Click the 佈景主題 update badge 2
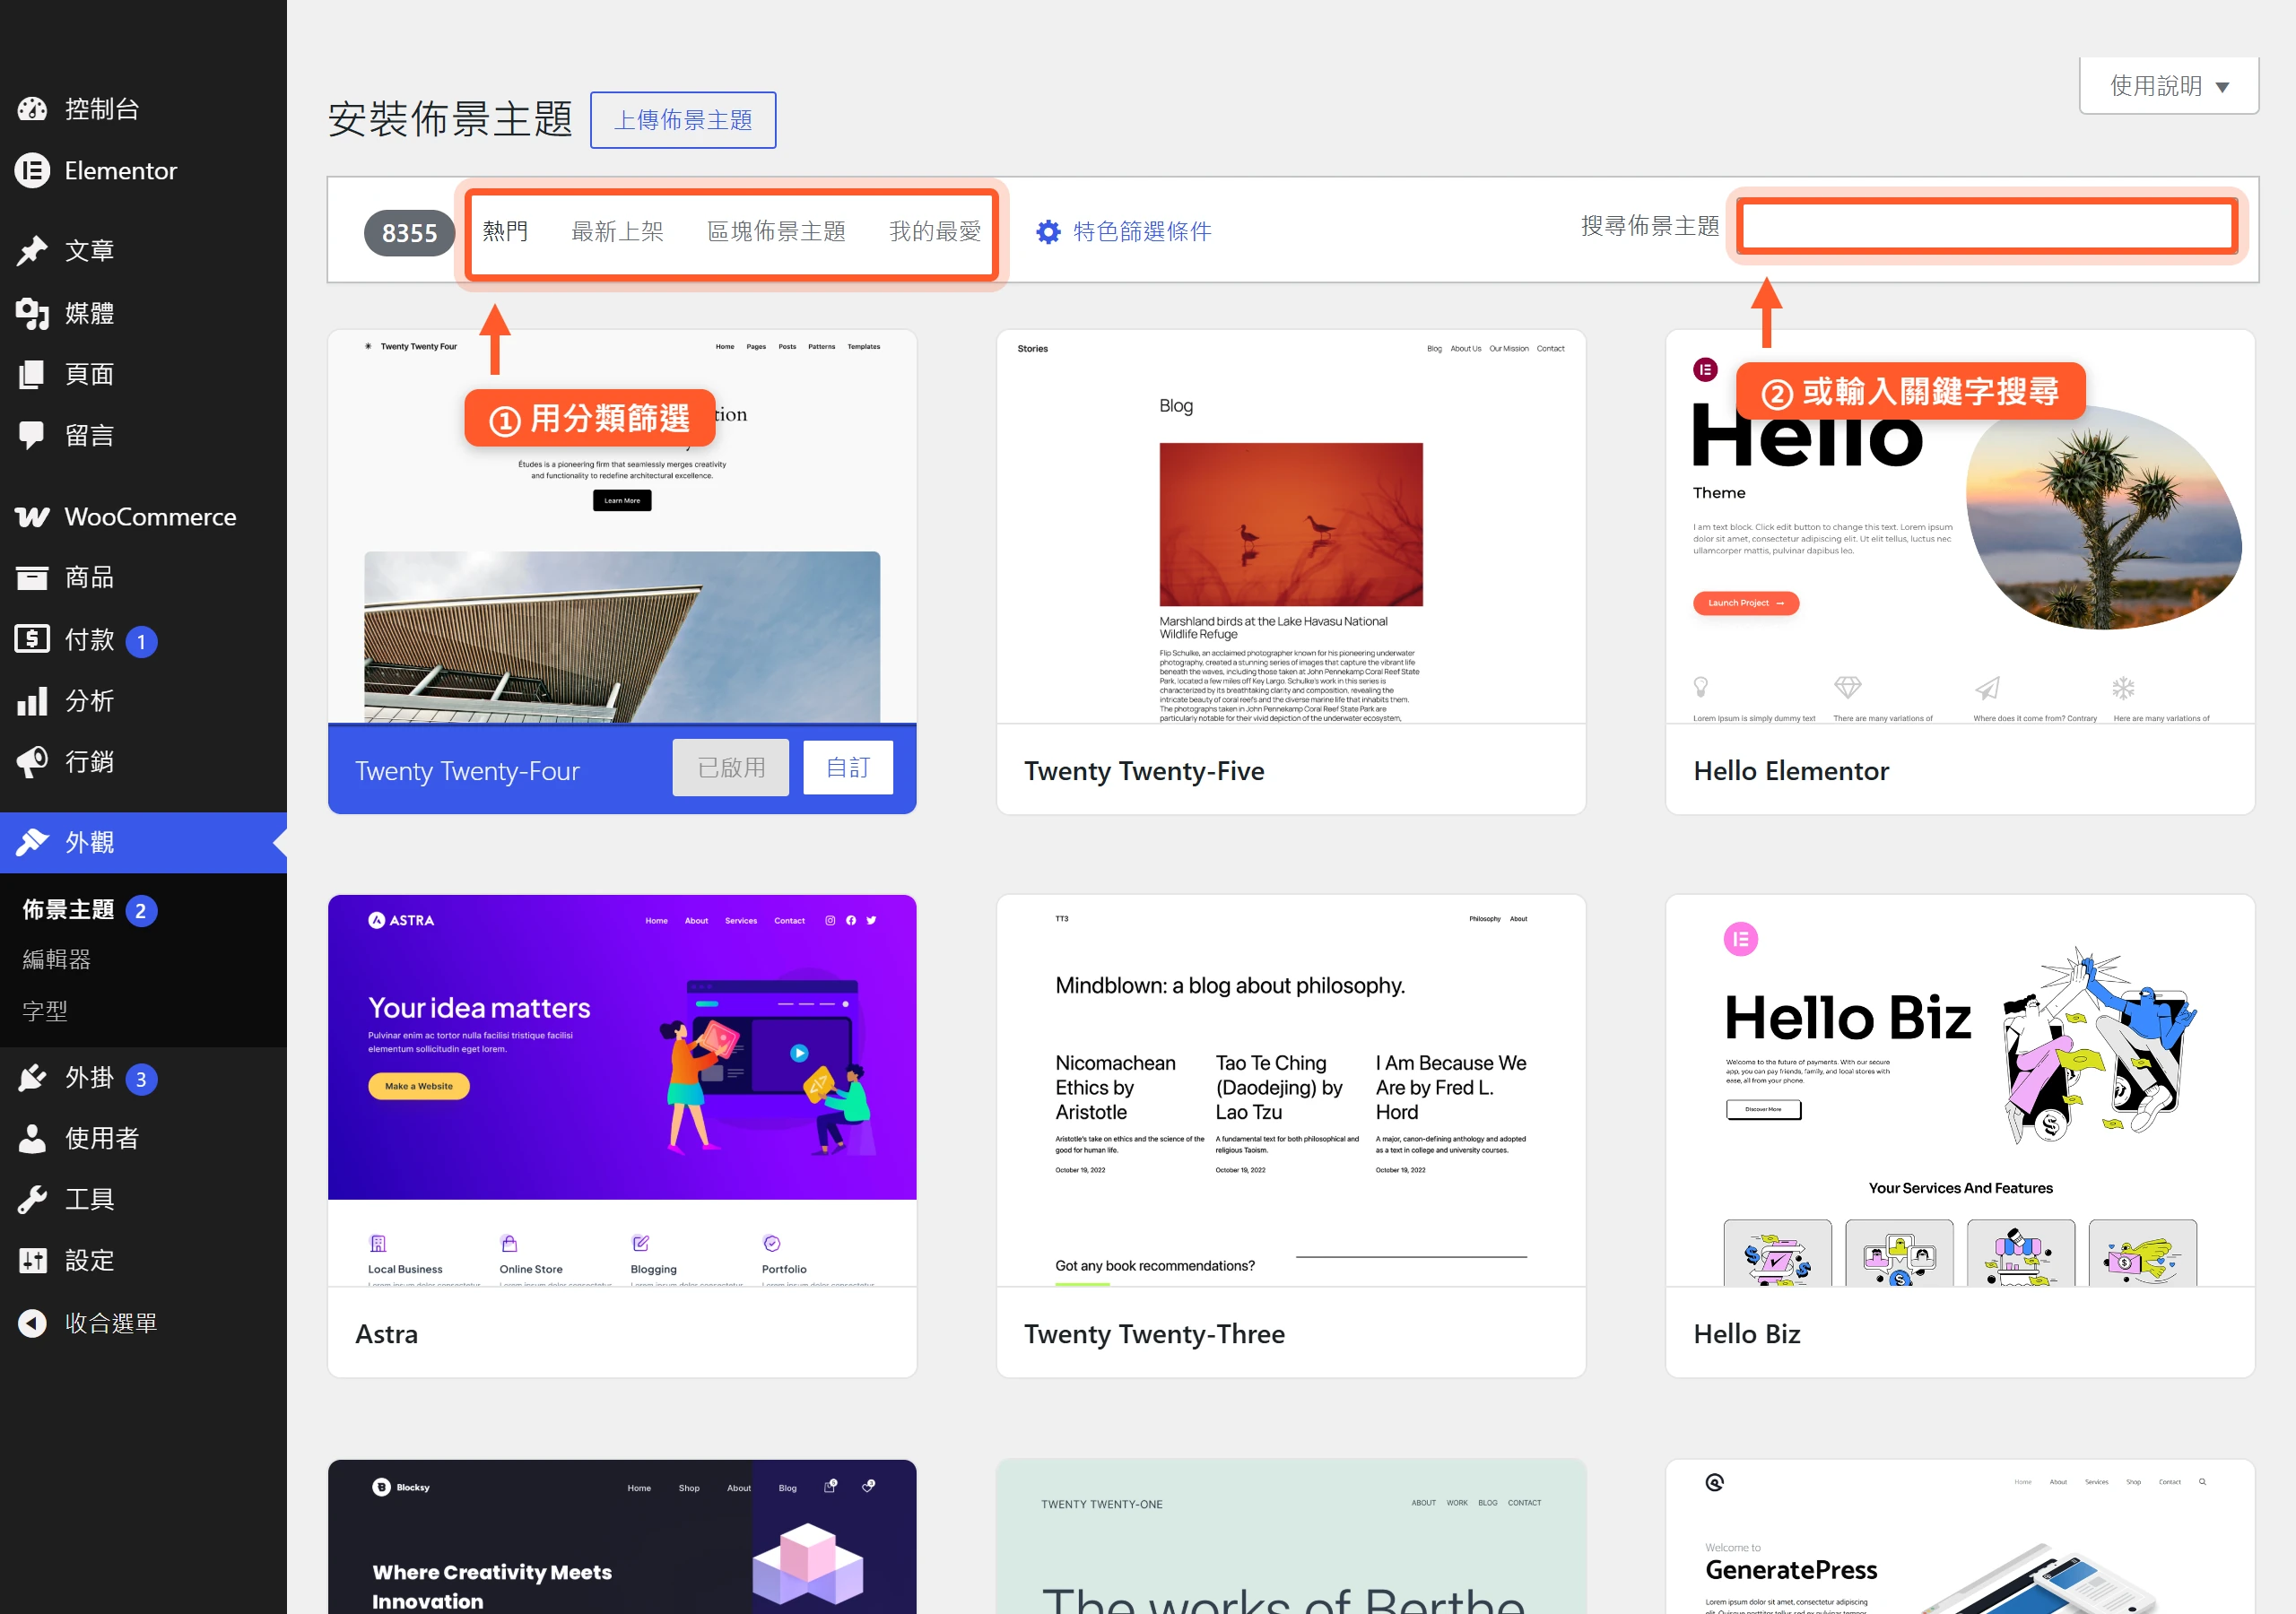Image resolution: width=2296 pixels, height=1614 pixels. click(140, 911)
